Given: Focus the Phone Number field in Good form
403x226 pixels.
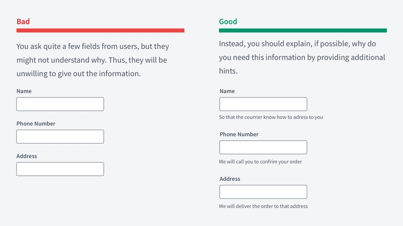Looking at the screenshot, I should (x=263, y=147).
